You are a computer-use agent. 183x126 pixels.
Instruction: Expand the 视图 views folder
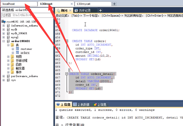pyautogui.click(x=8, y=57)
